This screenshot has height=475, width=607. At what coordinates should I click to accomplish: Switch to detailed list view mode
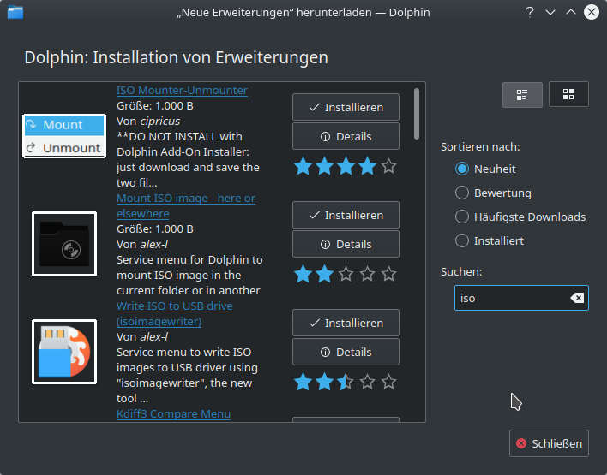point(521,94)
